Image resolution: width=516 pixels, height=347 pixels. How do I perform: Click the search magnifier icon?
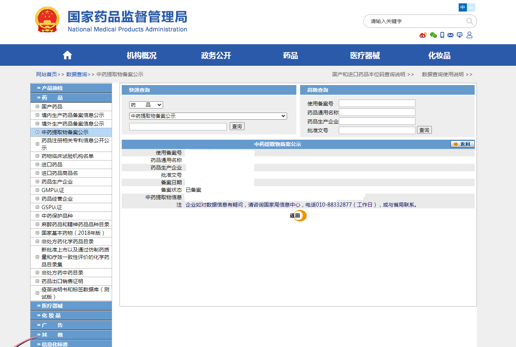[x=470, y=22]
